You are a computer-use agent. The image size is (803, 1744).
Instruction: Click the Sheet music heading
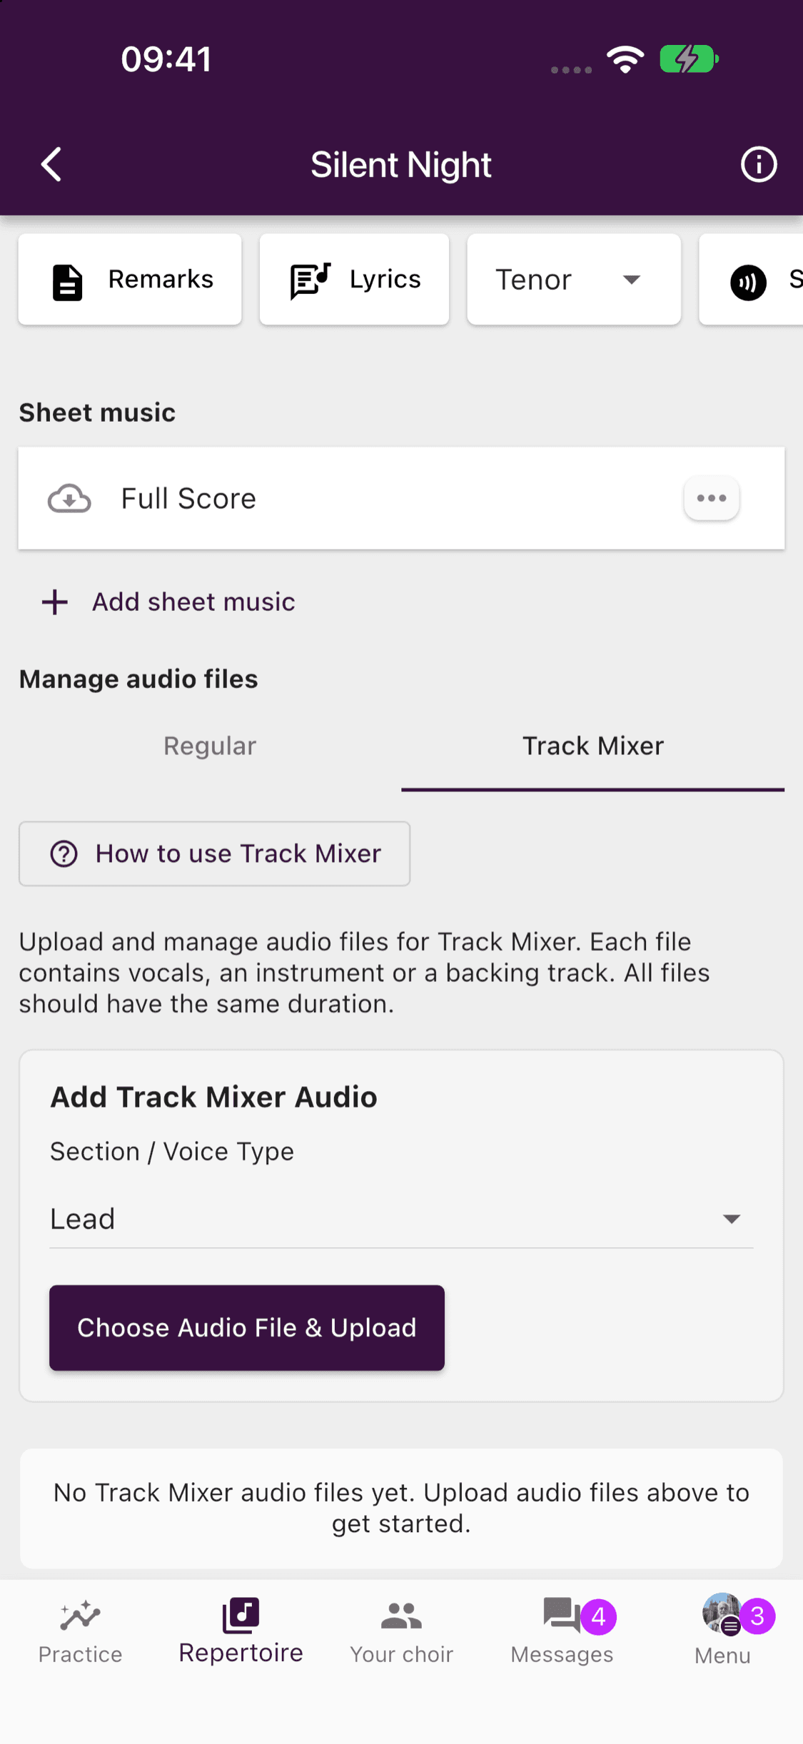[97, 412]
